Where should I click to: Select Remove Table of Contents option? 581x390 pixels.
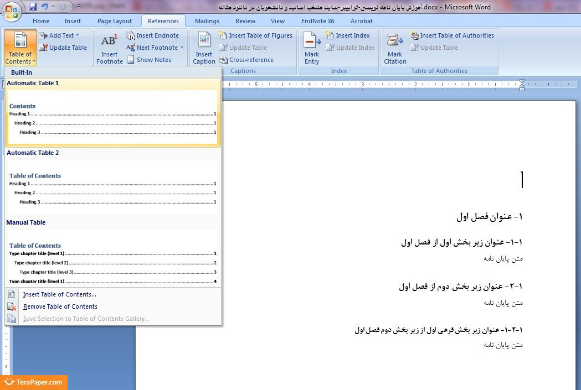(x=60, y=306)
